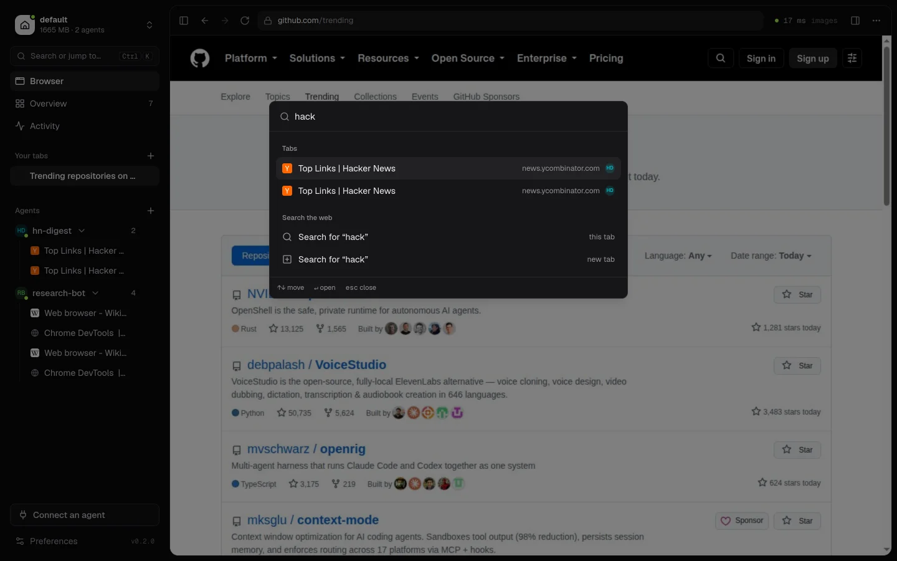The image size is (897, 561).
Task: Open the three-dots more menu
Action: pos(876,21)
